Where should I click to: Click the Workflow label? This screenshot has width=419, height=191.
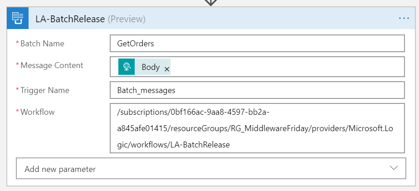coord(37,112)
